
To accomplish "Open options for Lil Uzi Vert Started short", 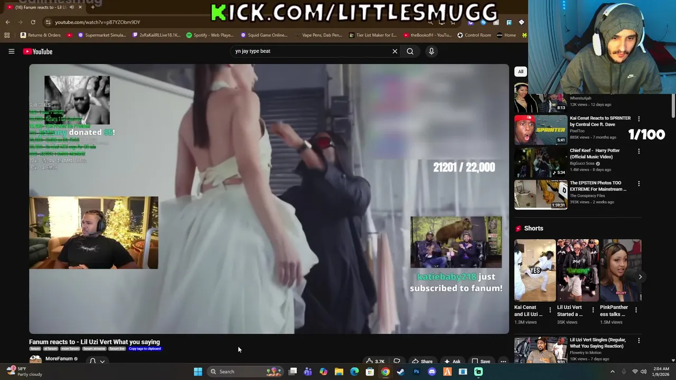I will pyautogui.click(x=593, y=310).
